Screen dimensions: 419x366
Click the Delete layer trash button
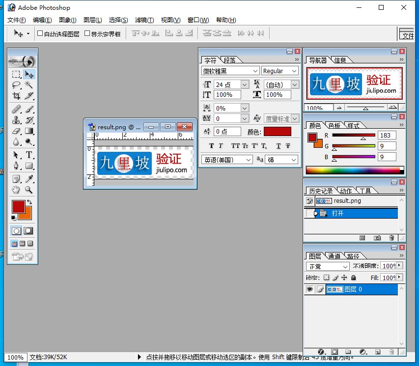tap(391, 352)
